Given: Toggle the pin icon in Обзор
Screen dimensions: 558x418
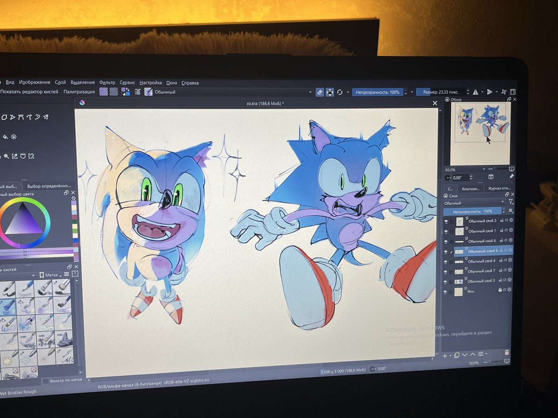Looking at the screenshot, I should tap(511, 177).
